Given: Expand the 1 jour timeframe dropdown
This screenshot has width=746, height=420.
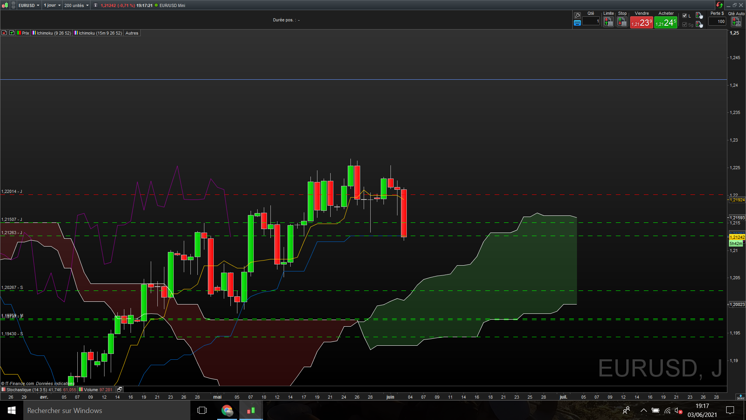Looking at the screenshot, I should point(52,5).
